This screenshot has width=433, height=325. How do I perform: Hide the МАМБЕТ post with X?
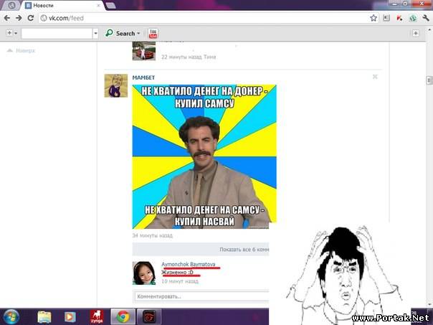click(375, 77)
